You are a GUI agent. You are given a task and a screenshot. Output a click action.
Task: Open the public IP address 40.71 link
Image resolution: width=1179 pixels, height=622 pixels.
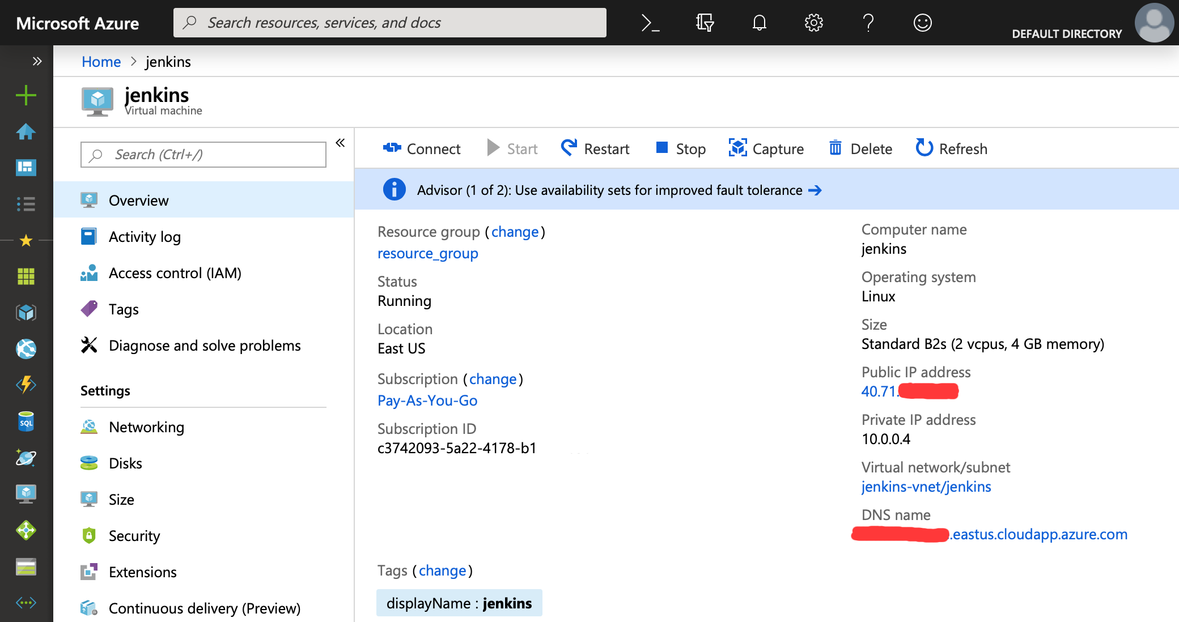[910, 391]
